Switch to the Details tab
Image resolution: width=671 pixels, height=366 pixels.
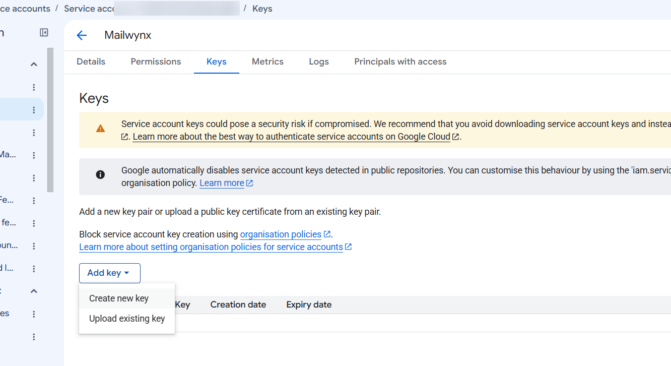[x=91, y=62]
